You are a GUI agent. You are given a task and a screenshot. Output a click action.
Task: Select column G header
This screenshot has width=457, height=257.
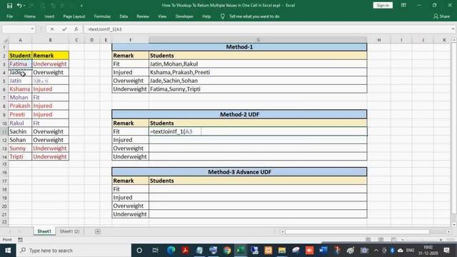tap(258, 40)
